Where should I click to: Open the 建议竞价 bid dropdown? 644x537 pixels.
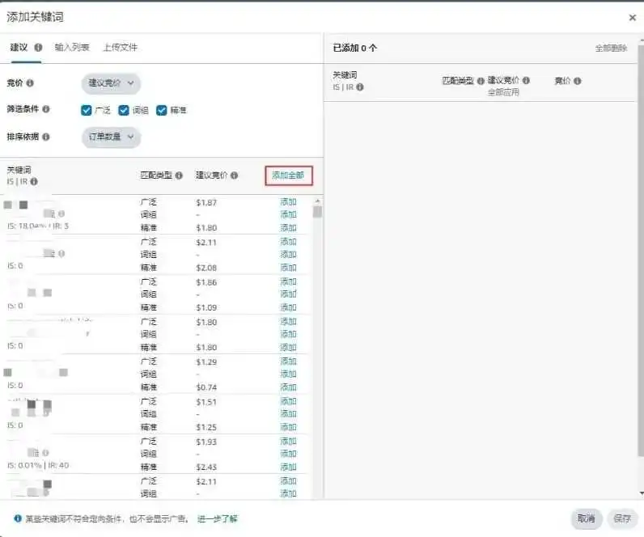[x=111, y=83]
